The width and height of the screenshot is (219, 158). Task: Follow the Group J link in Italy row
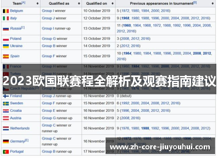(48, 18)
